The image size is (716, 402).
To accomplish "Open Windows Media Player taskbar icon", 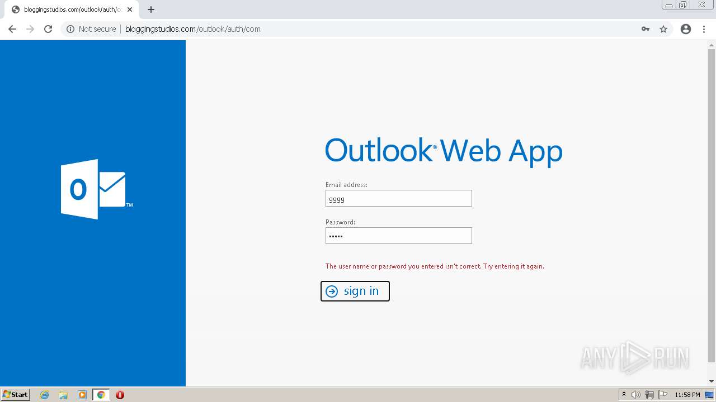I will 82,395.
